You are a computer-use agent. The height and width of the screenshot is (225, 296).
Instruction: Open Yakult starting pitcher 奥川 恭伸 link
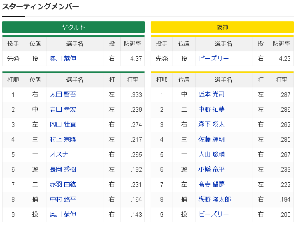point(63,58)
